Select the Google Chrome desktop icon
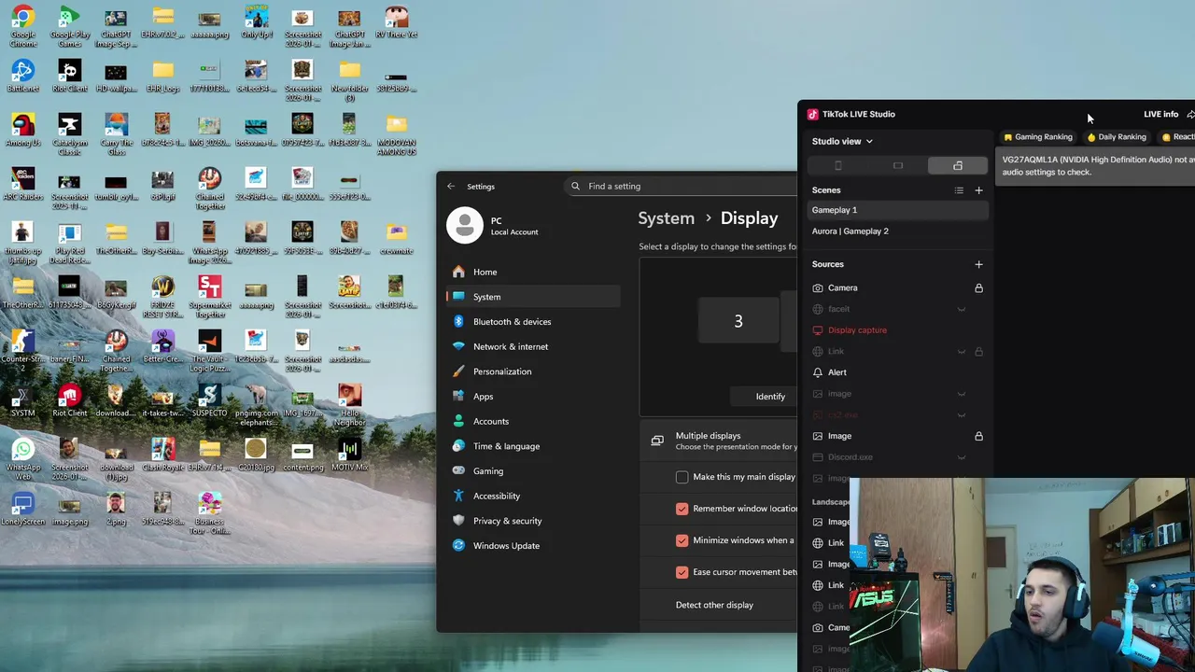Screen dimensions: 1195x672 23,26
